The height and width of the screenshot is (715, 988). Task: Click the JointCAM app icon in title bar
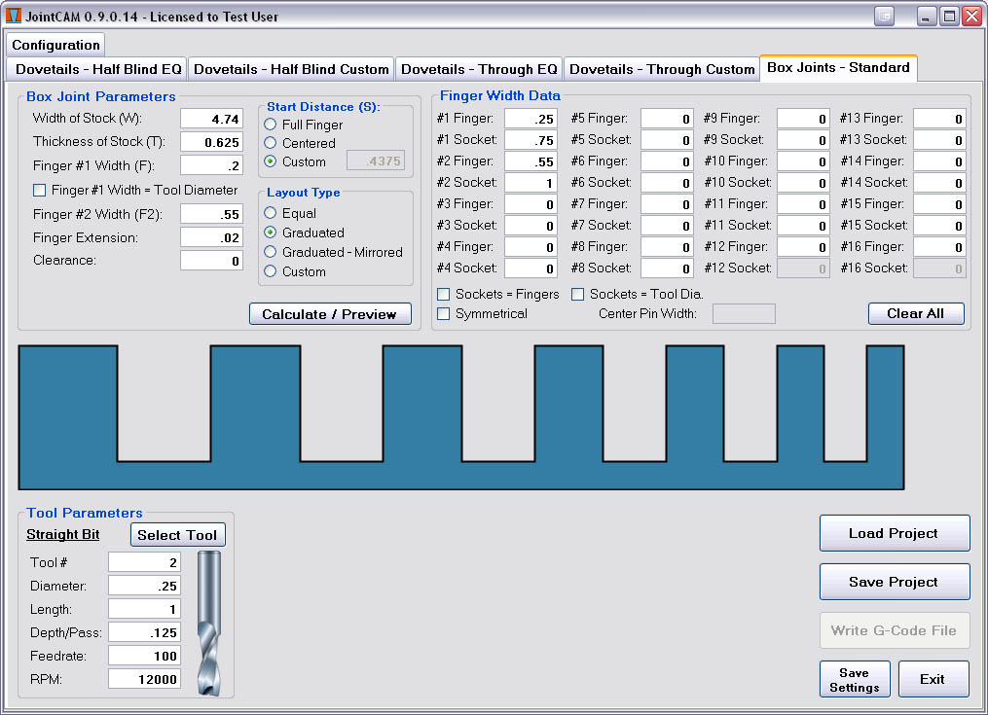tap(14, 17)
